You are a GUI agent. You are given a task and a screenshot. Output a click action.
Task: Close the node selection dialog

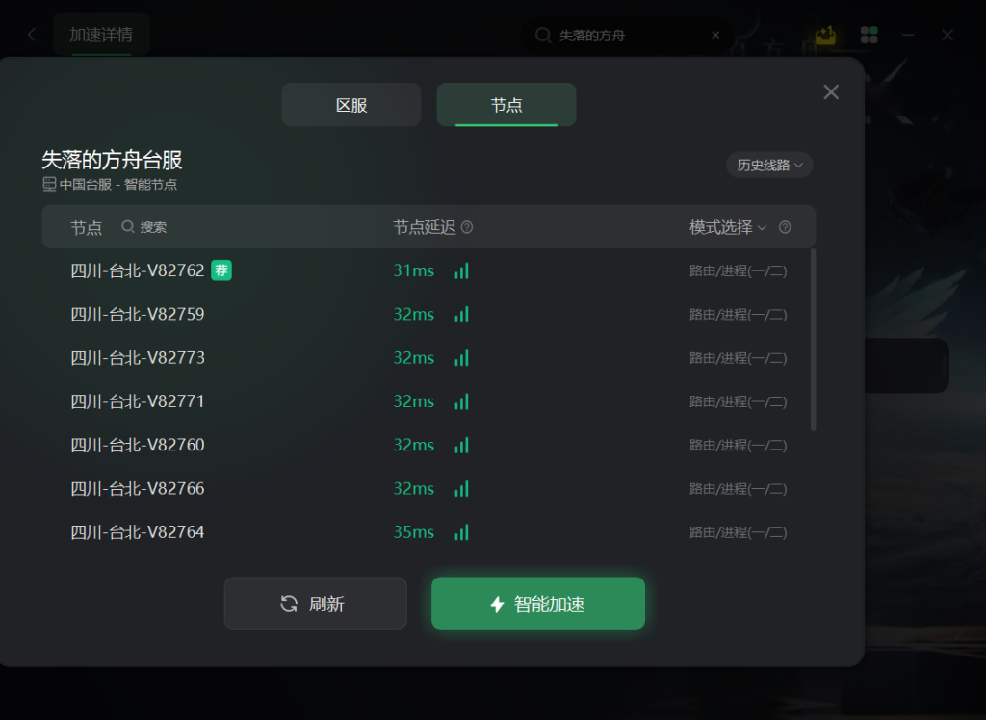tap(831, 92)
